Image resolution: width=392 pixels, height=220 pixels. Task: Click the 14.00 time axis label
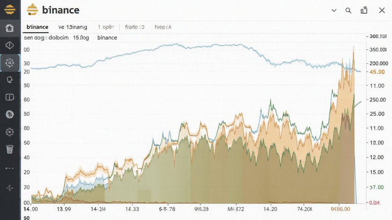31,209
